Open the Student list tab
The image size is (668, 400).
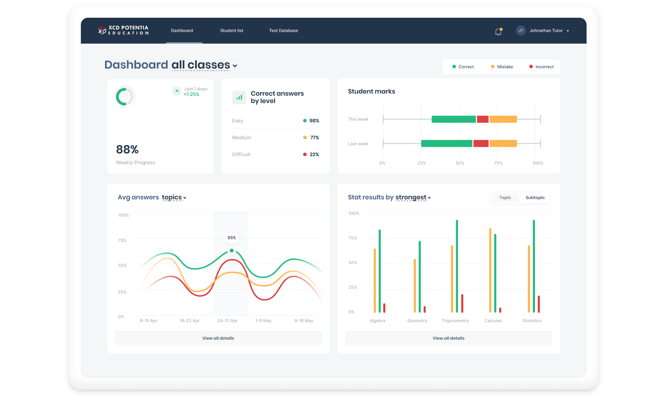(232, 30)
